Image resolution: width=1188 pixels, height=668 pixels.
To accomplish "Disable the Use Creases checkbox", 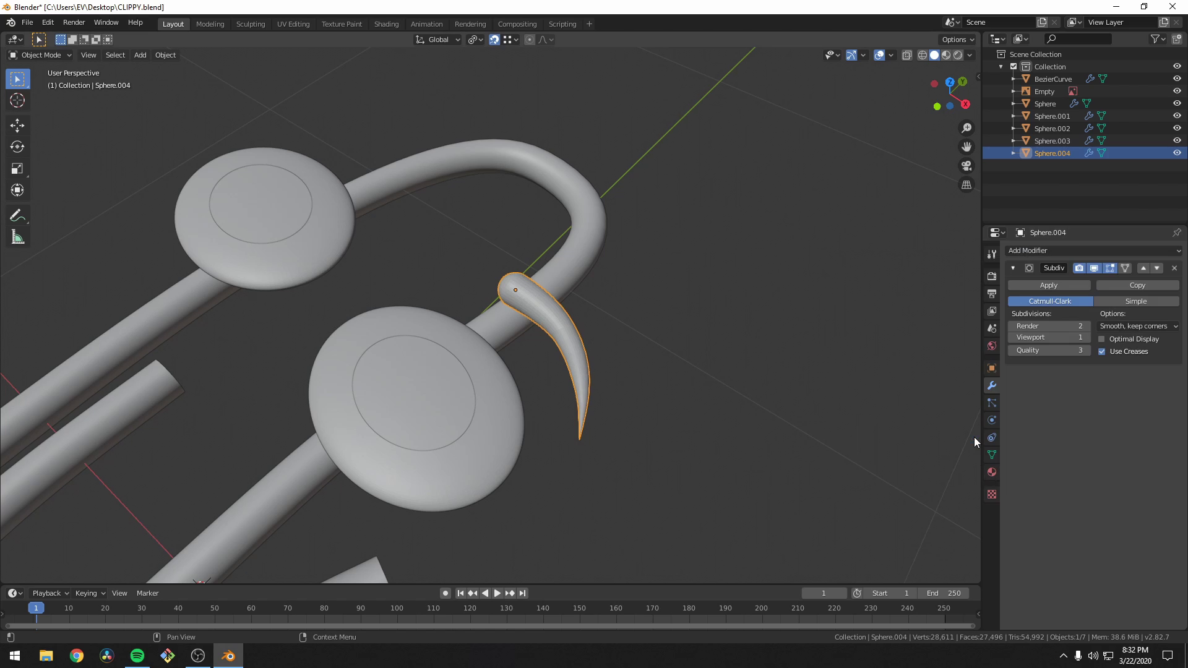I will (x=1102, y=351).
